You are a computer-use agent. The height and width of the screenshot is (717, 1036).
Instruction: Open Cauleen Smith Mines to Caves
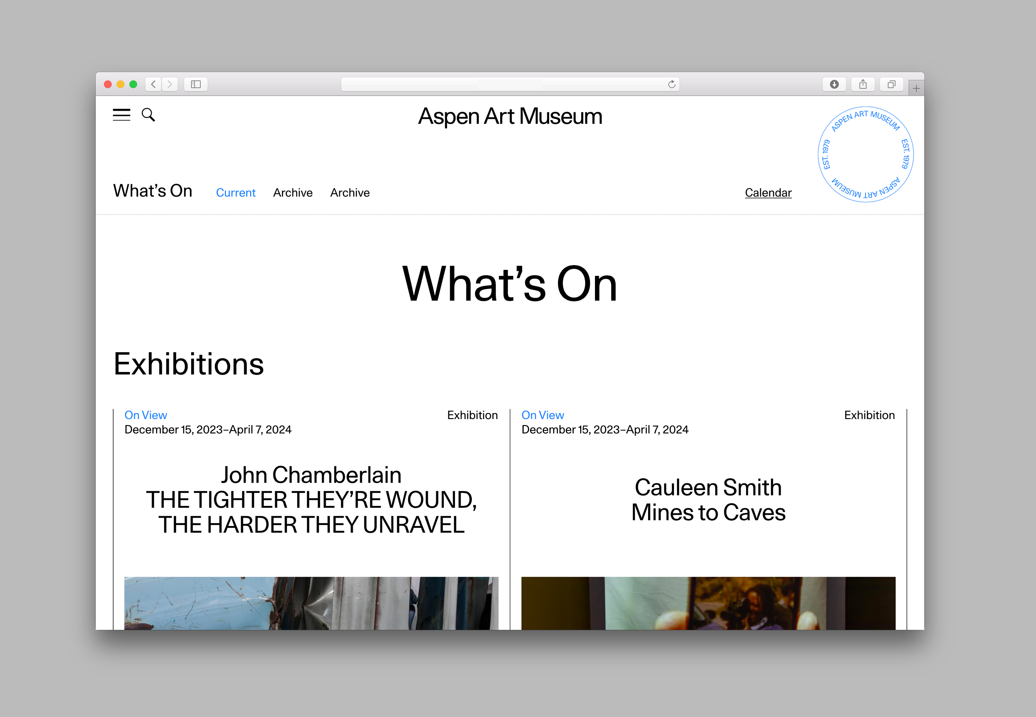tap(708, 500)
